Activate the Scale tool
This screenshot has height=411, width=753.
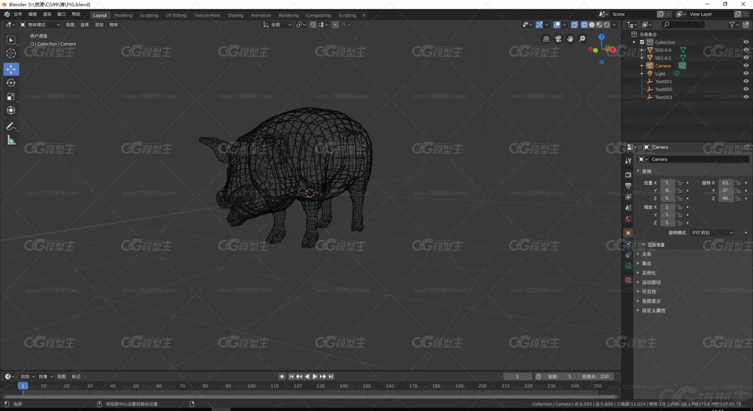pyautogui.click(x=11, y=97)
